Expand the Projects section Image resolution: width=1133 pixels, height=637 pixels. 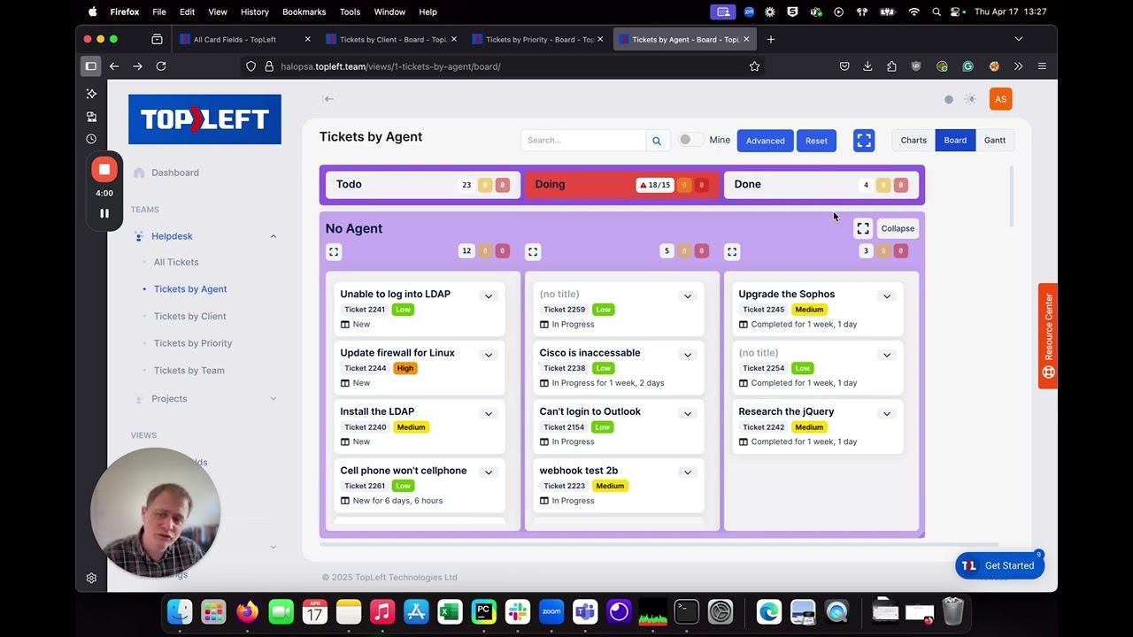click(273, 399)
